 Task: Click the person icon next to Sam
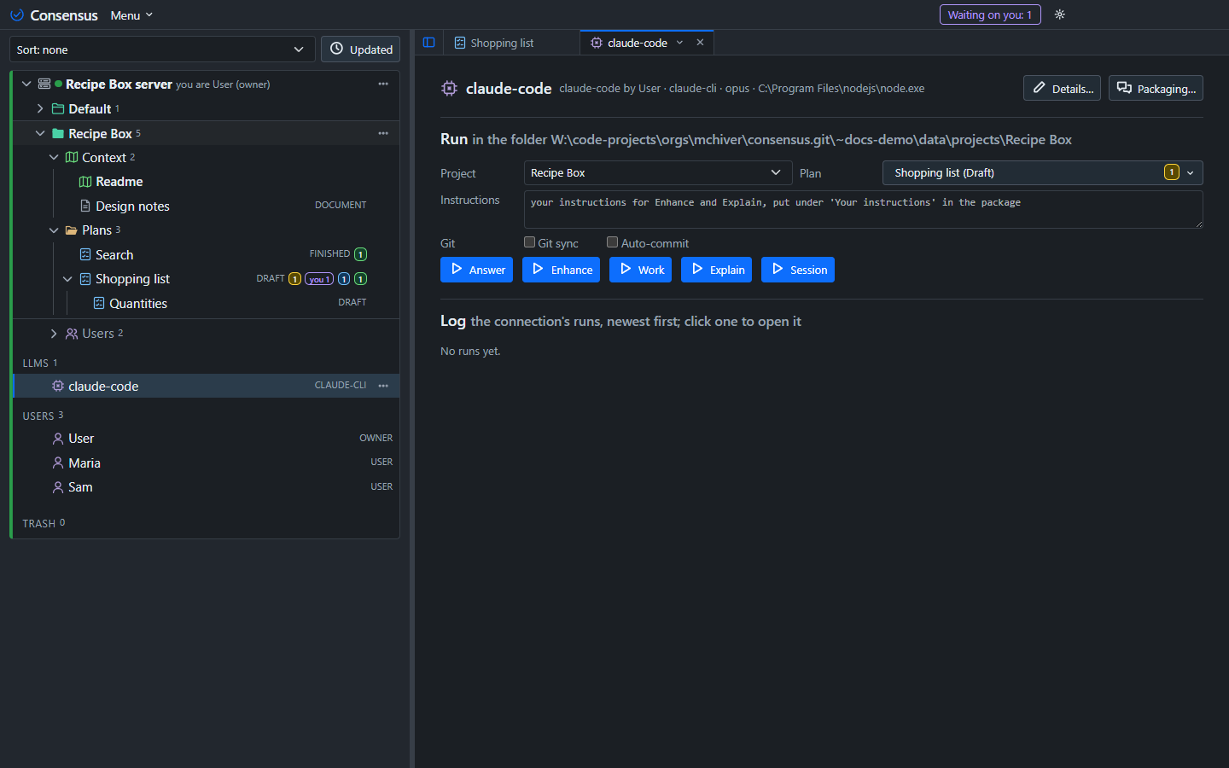(x=58, y=487)
